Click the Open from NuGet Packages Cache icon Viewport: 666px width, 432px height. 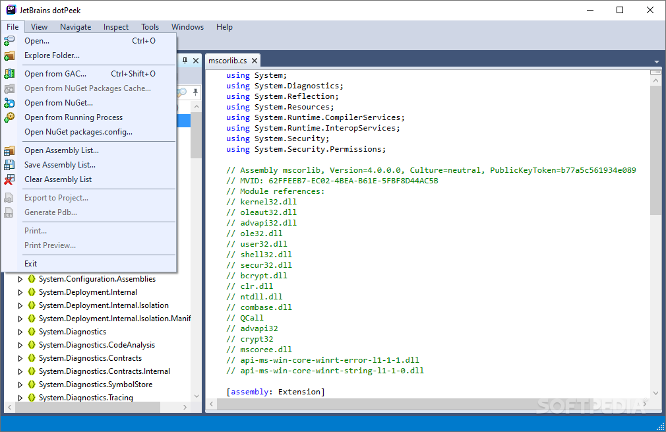coord(9,88)
